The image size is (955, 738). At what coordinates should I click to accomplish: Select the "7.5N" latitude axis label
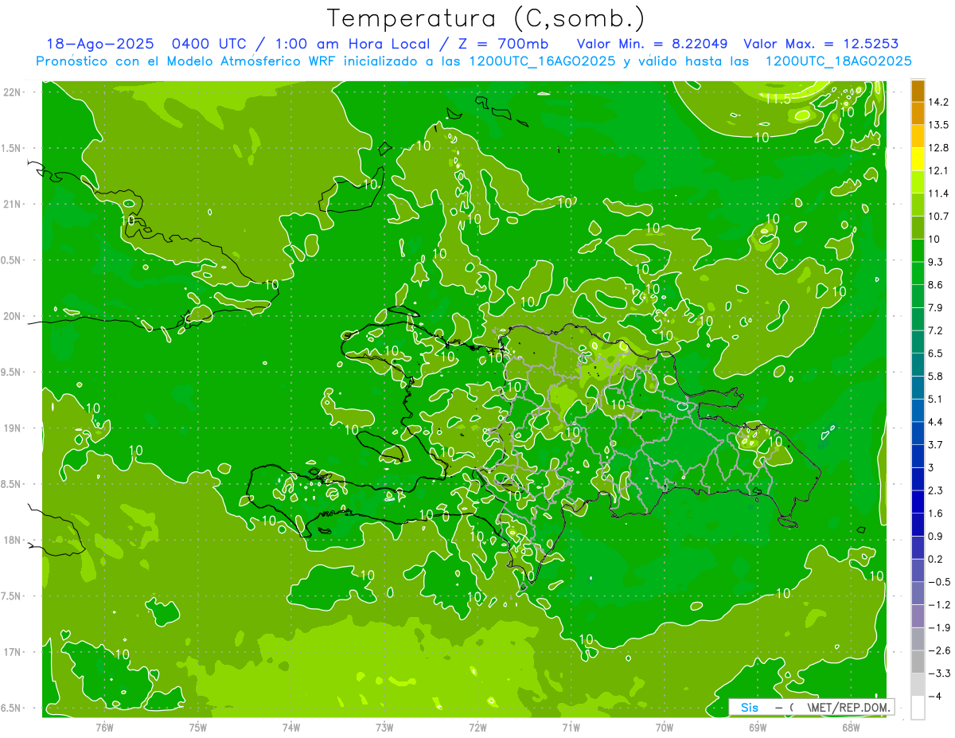click(x=12, y=596)
